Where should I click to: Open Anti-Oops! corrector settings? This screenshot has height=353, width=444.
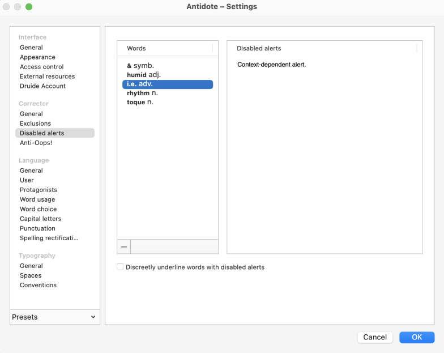tap(36, 143)
